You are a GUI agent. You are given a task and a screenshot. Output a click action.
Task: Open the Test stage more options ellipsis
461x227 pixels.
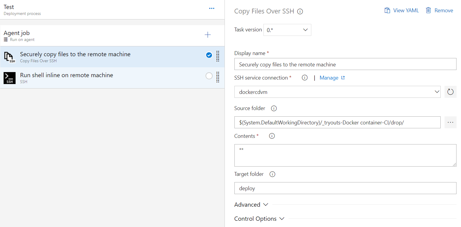tap(212, 8)
